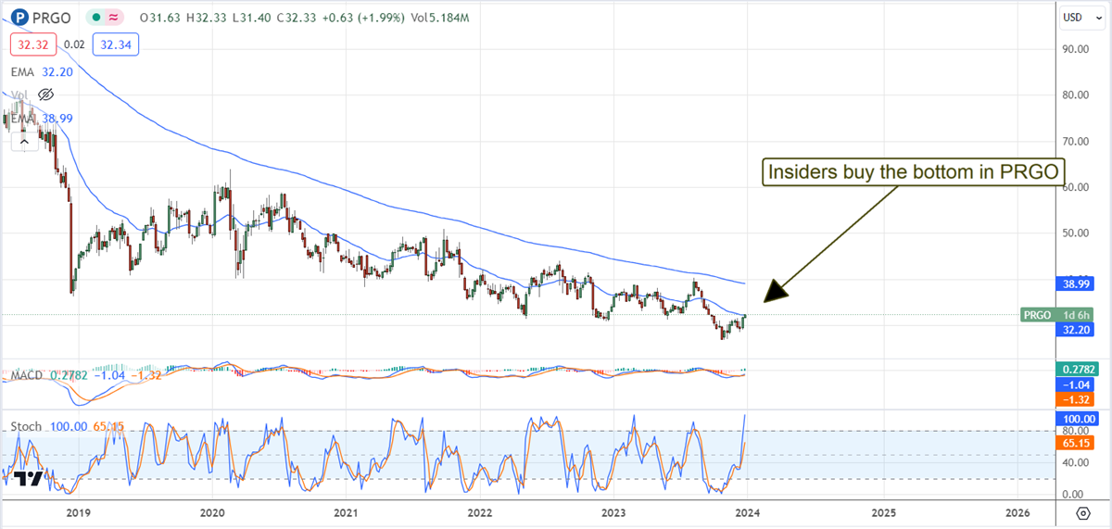1112x529 pixels.
Task: Click the 2019 time axis label
Action: (79, 511)
